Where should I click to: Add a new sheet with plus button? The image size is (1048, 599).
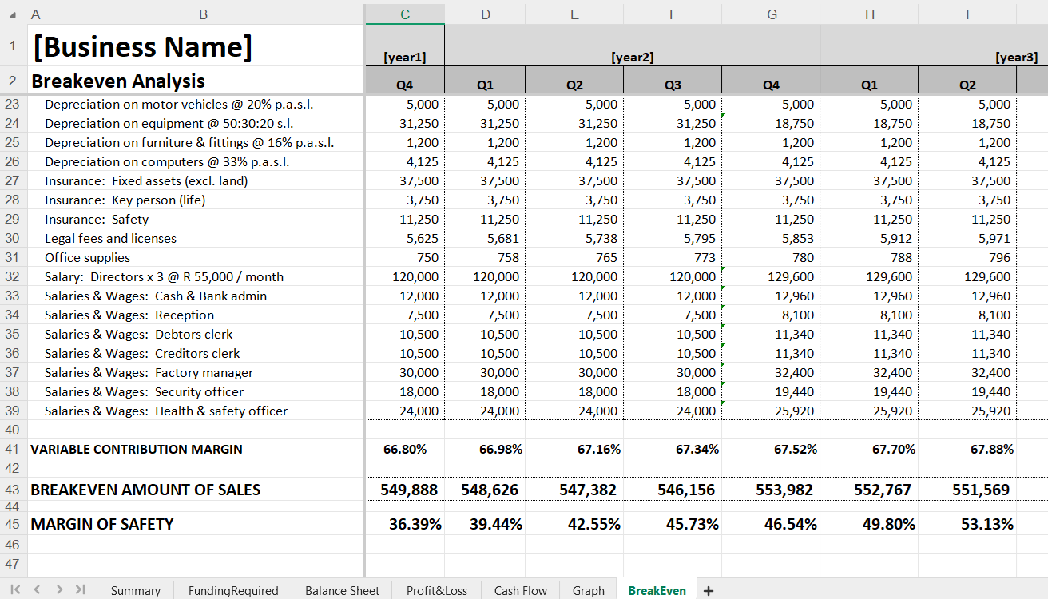pyautogui.click(x=708, y=590)
